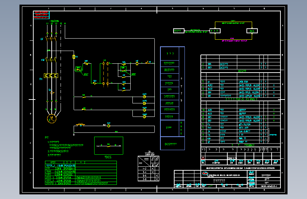Click the FH overload contact at line end
Screen dimensions: 307x199
pyautogui.click(x=148, y=63)
